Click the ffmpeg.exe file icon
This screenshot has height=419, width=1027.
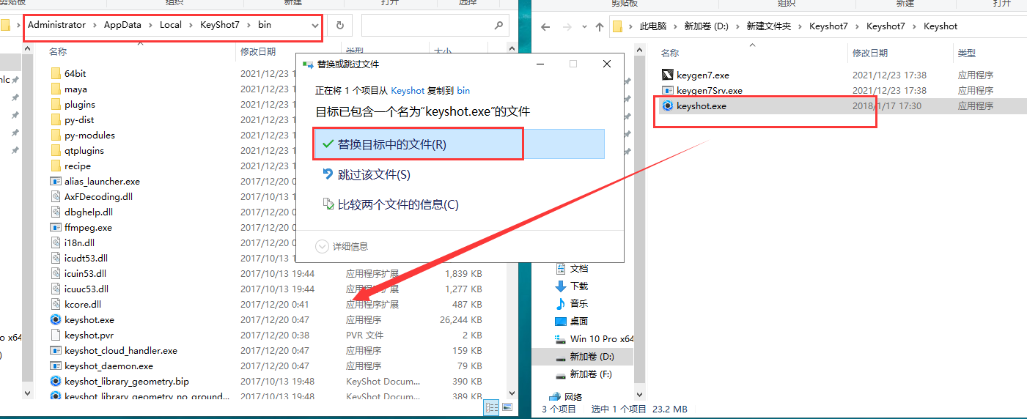56,227
